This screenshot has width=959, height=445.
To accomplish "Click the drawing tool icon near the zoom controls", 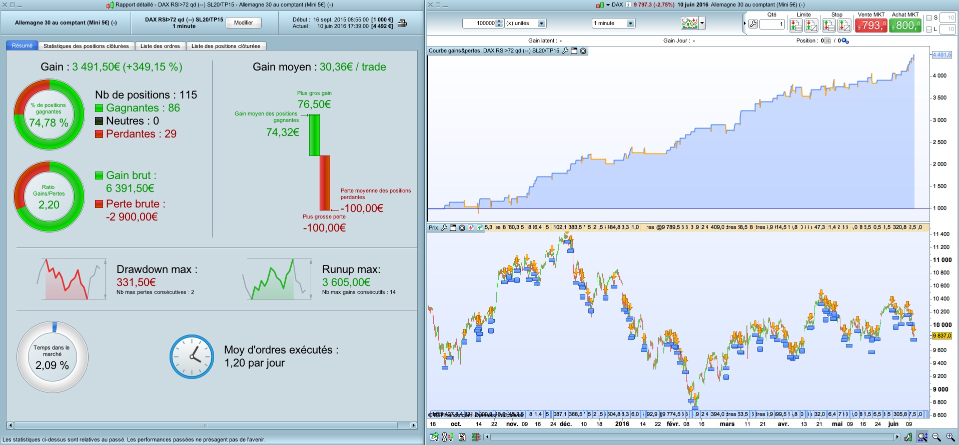I will click(908, 437).
